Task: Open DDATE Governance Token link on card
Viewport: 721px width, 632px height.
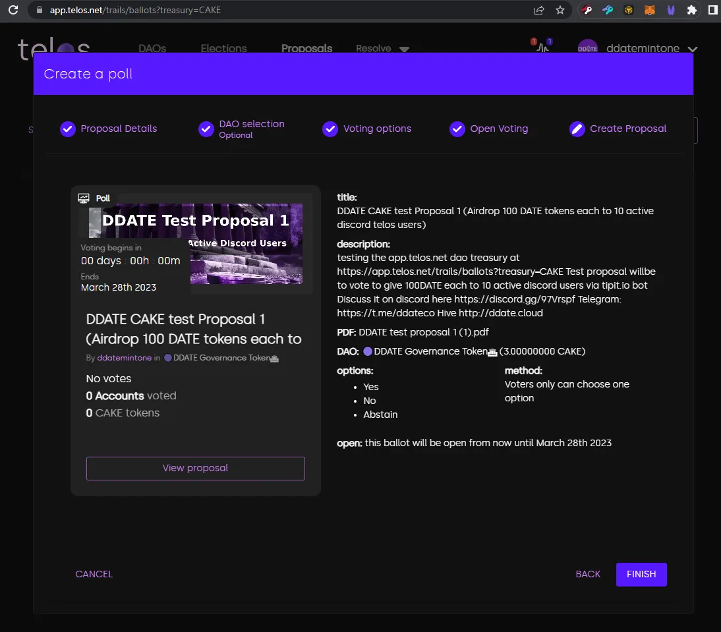Action: [x=221, y=358]
